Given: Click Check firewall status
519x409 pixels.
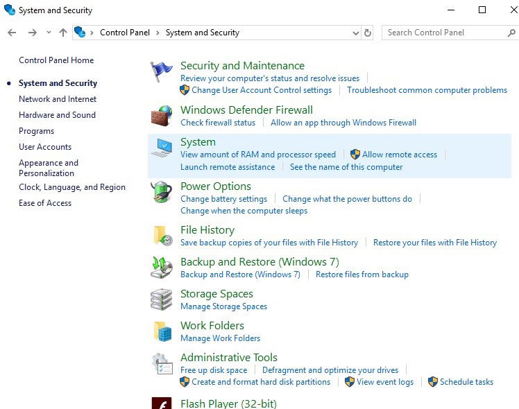Looking at the screenshot, I should pyautogui.click(x=218, y=123).
